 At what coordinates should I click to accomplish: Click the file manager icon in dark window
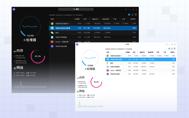(x=52, y=37)
